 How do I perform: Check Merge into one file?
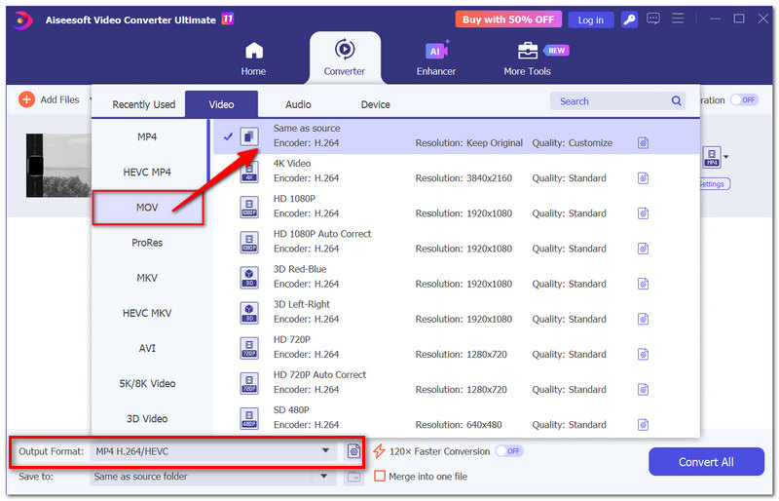pyautogui.click(x=380, y=476)
